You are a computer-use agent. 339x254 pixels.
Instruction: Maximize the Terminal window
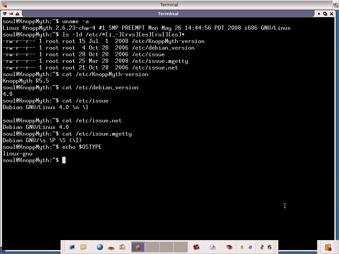click(325, 14)
